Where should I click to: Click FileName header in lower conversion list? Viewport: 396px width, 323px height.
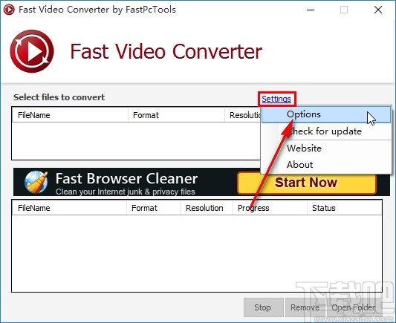[69, 208]
